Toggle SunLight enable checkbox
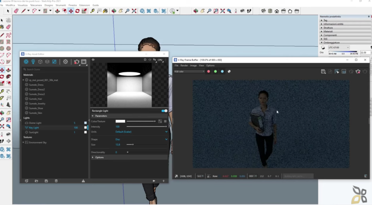The image size is (372, 205). [85, 132]
